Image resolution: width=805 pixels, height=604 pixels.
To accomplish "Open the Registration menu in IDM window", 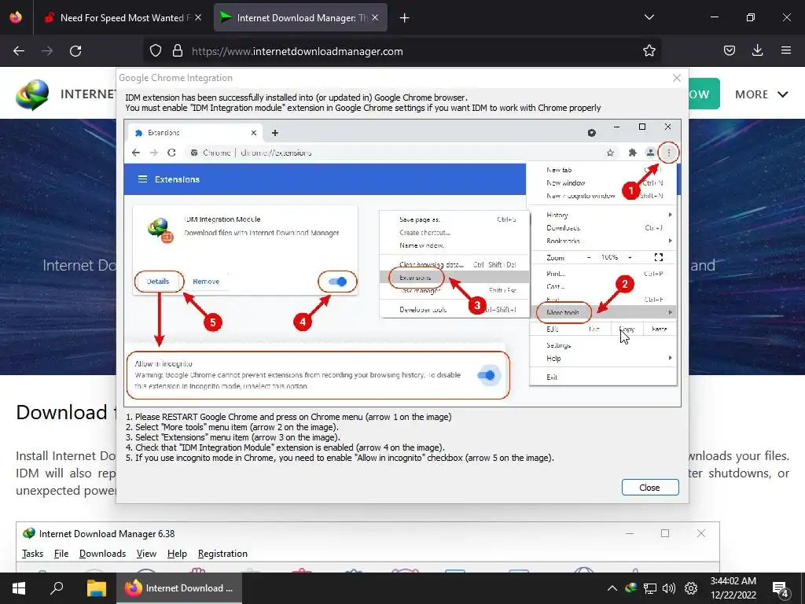I will (x=222, y=554).
